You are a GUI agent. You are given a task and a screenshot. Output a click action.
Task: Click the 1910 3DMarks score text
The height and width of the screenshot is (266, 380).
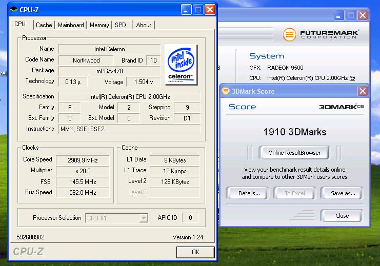295,132
